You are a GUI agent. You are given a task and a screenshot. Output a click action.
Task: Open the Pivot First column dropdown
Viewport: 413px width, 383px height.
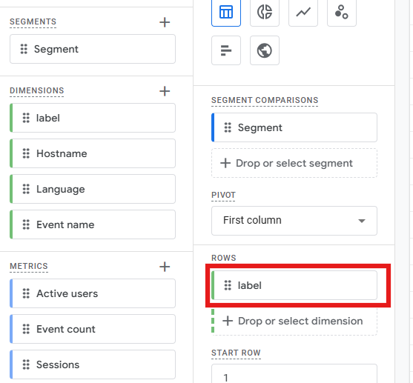[294, 221]
